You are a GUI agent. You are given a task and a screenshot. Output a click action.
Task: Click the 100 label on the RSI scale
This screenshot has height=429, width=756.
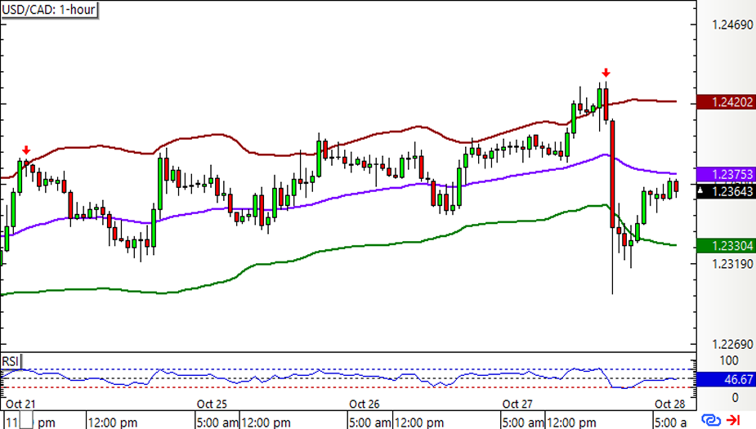coord(728,360)
